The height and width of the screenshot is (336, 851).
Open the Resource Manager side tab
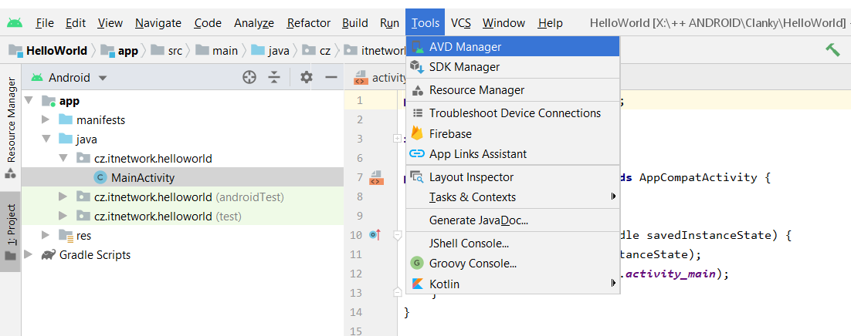(11, 119)
